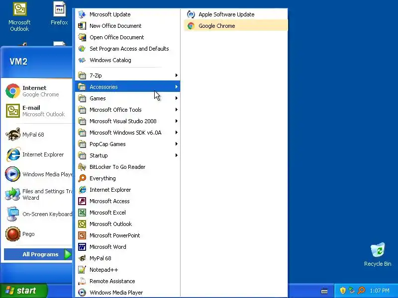Open Internet Explorer icon in recent list
Image resolution: width=398 pixels, height=298 pixels.
click(x=13, y=154)
